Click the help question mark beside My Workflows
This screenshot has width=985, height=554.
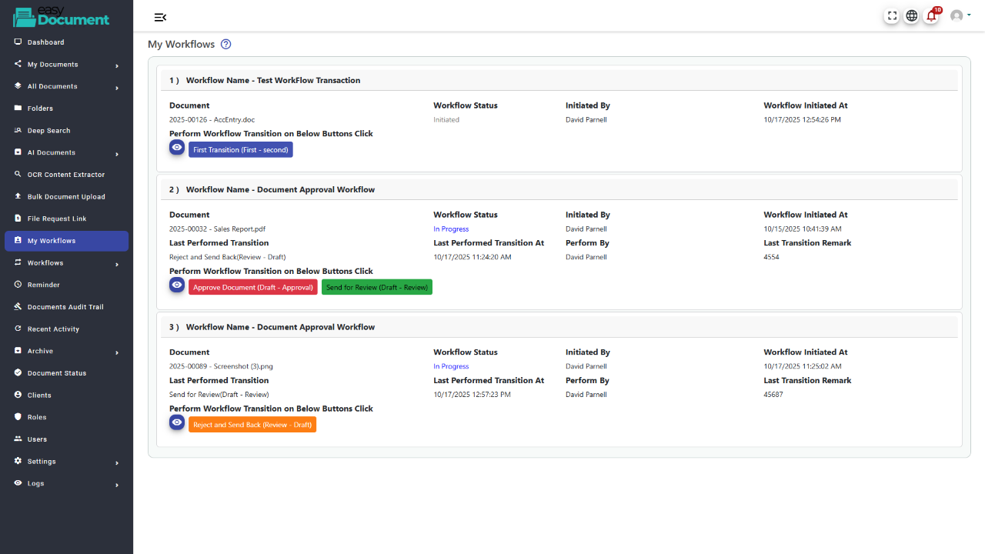[226, 45]
